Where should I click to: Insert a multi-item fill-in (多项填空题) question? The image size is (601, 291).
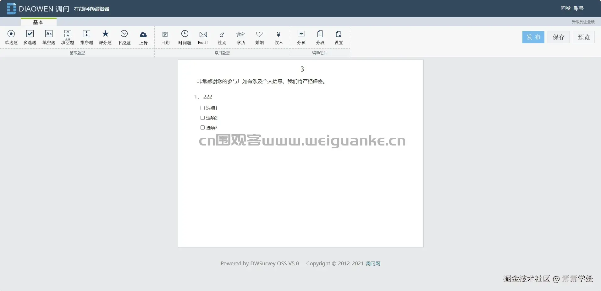(68, 37)
